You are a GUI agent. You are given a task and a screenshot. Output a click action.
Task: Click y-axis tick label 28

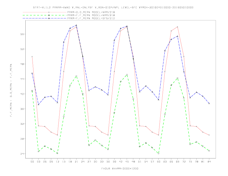pyautogui.click(x=22, y=139)
